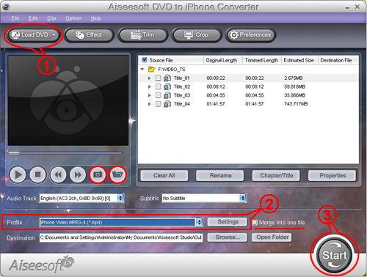Open the Help menu
This screenshot has height=277, width=367.
[x=96, y=18]
